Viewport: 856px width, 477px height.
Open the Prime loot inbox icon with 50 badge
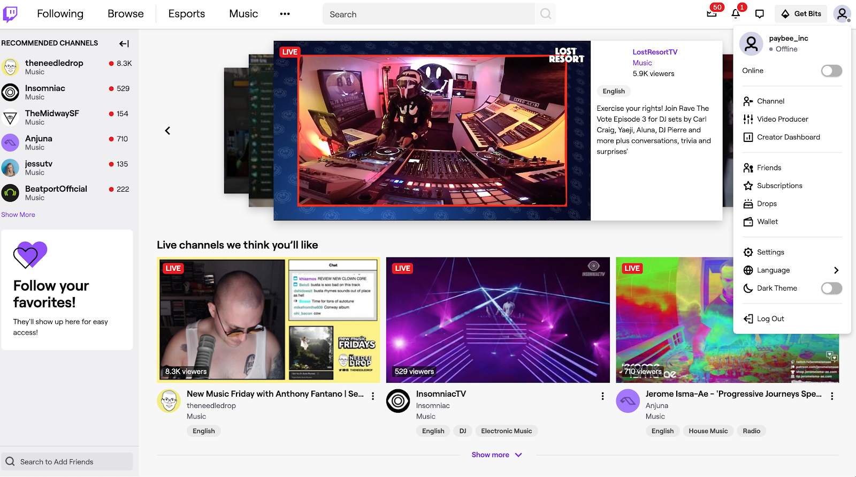coord(712,13)
